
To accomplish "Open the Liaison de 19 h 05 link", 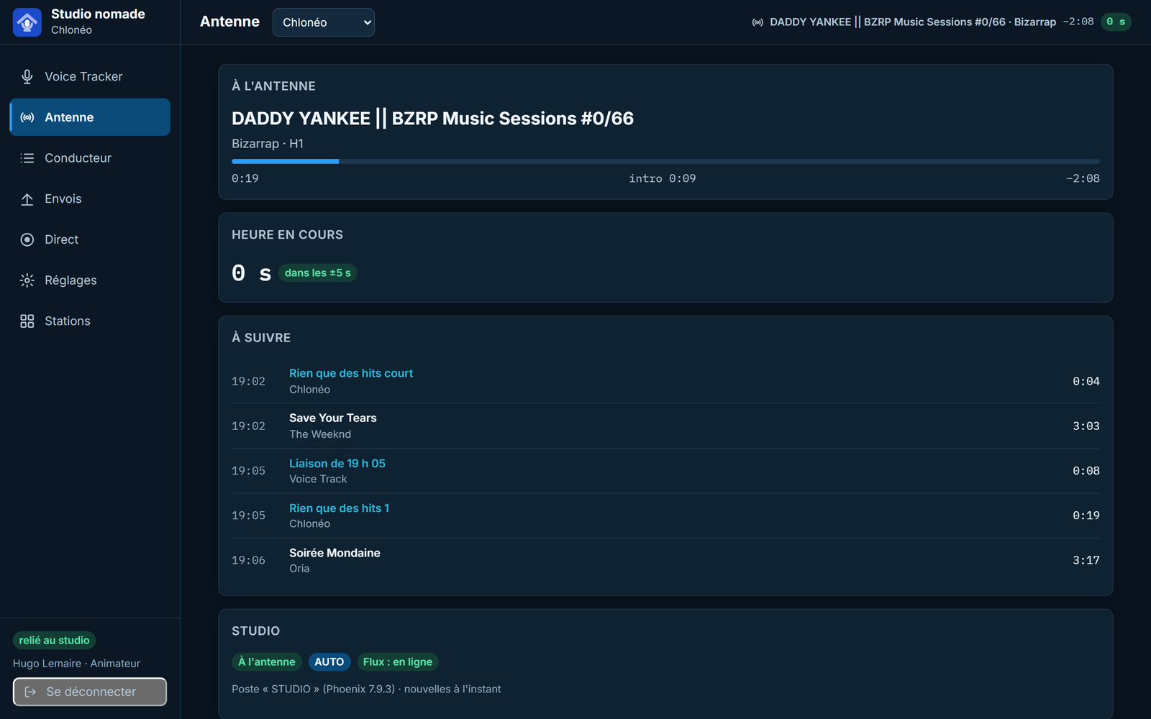I will [x=337, y=463].
